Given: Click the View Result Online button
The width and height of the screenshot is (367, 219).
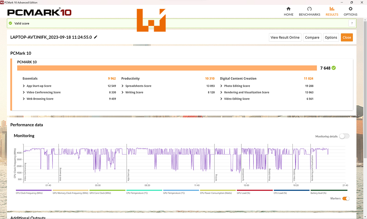Looking at the screenshot, I should coord(285,37).
